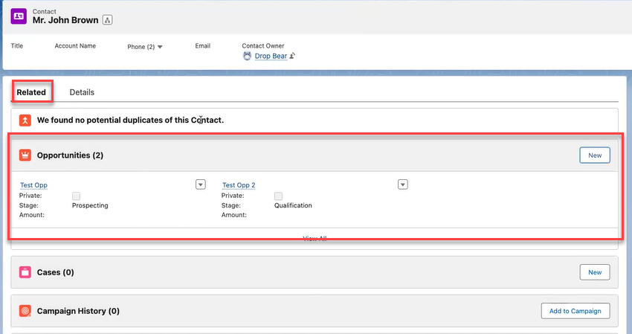
Task: Click the Add to Campaign button
Action: point(575,311)
